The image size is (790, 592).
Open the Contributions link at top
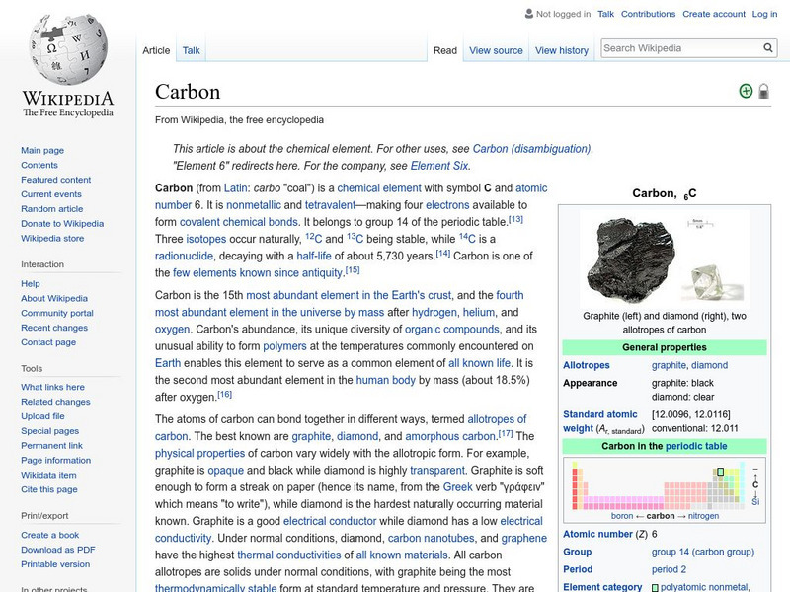point(649,14)
